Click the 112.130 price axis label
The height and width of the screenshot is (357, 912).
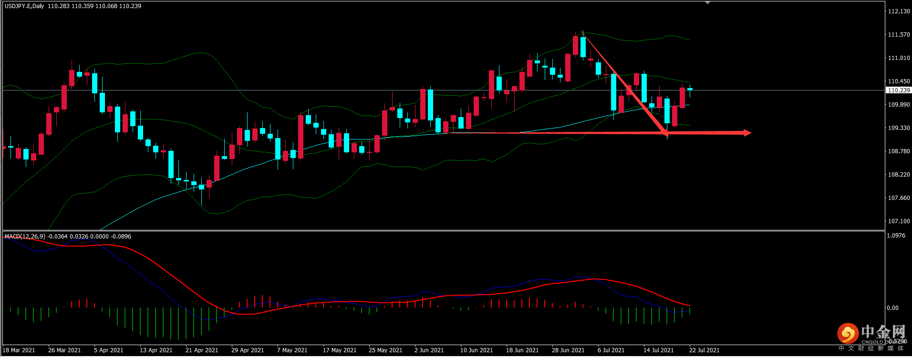pos(899,11)
